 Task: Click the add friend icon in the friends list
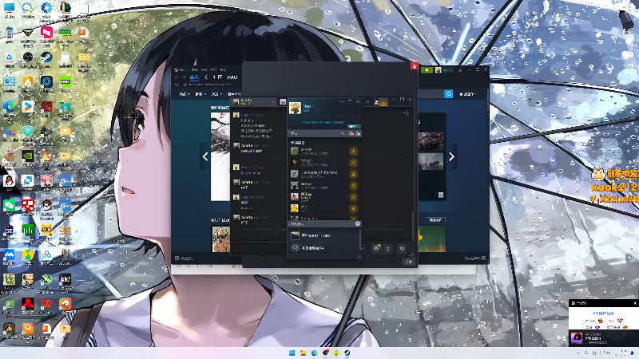pos(358,133)
